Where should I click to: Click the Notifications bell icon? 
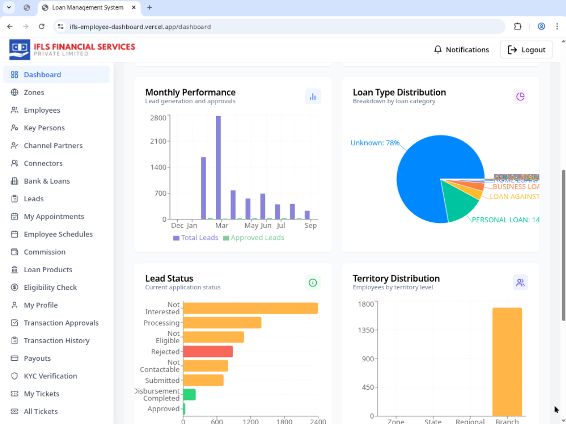438,49
